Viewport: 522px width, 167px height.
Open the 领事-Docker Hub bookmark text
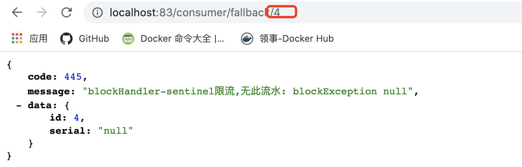pos(297,39)
